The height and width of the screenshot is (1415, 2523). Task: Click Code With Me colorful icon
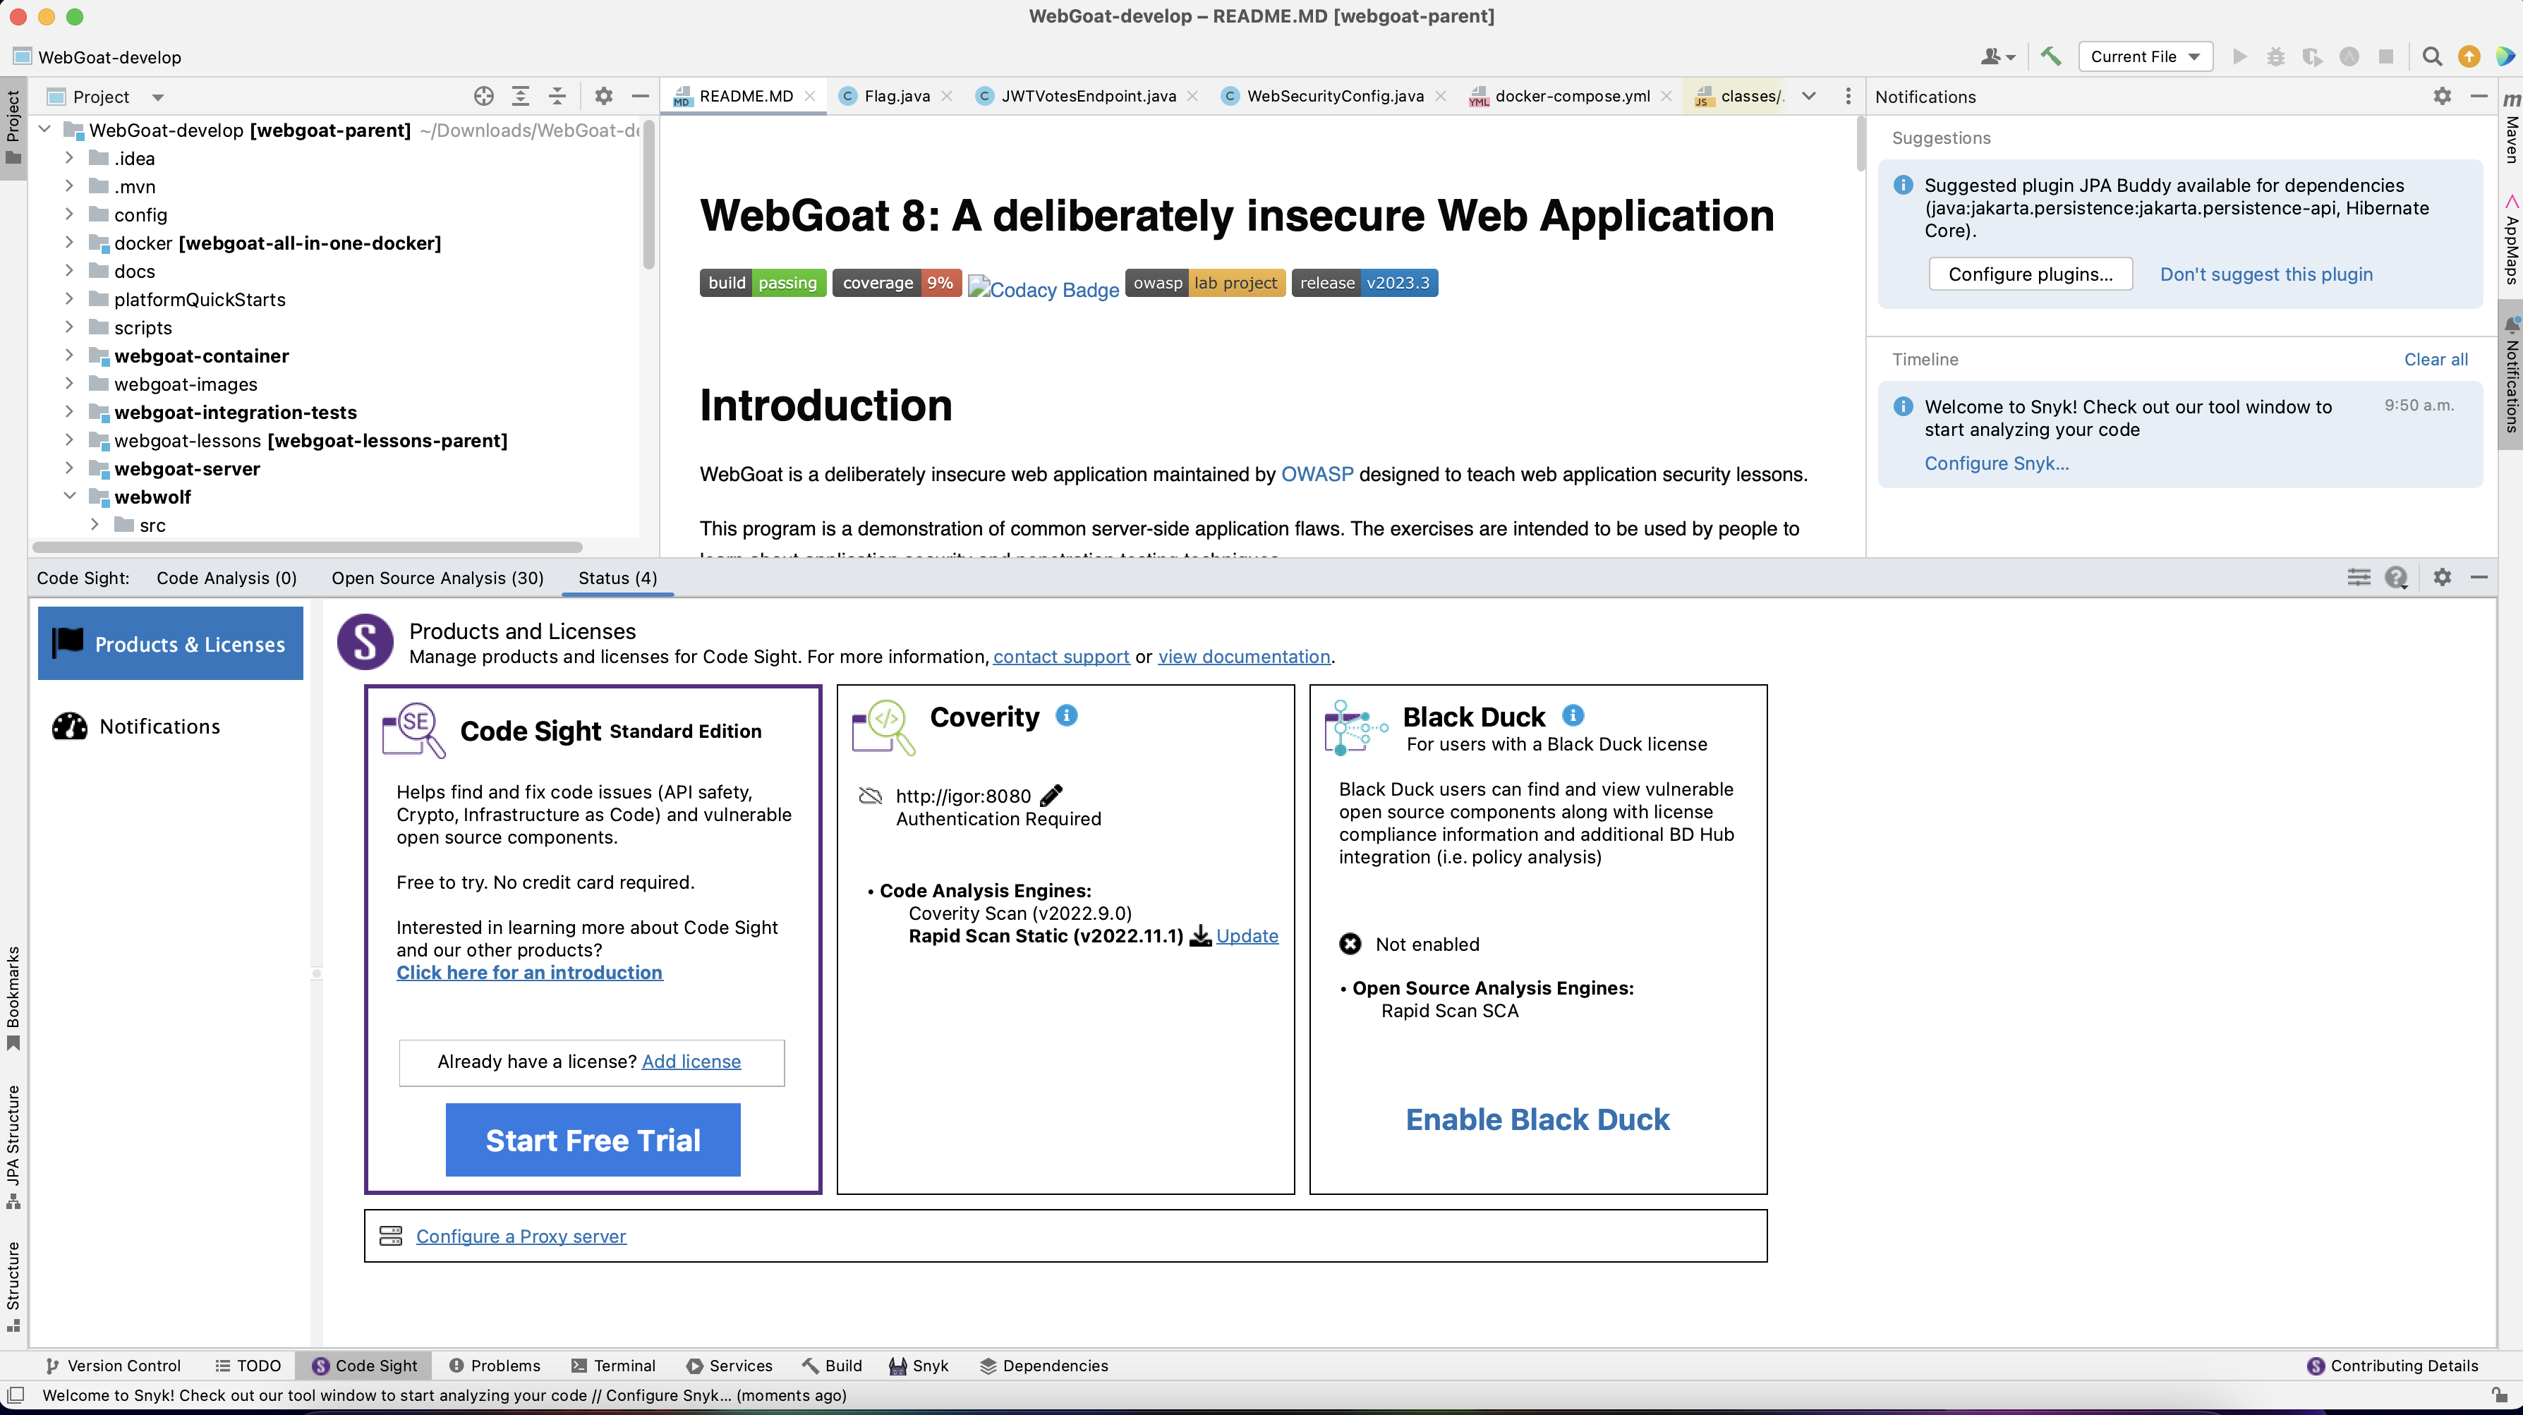click(x=2505, y=57)
